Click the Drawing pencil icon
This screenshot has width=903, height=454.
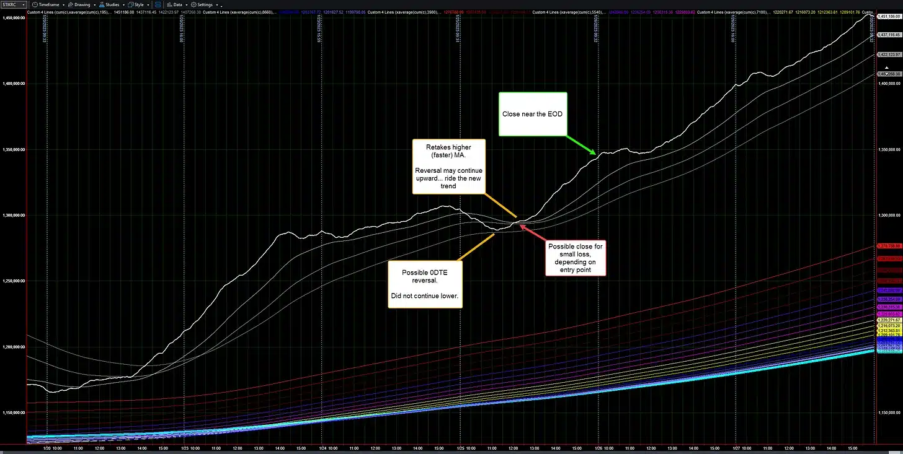[71, 4]
